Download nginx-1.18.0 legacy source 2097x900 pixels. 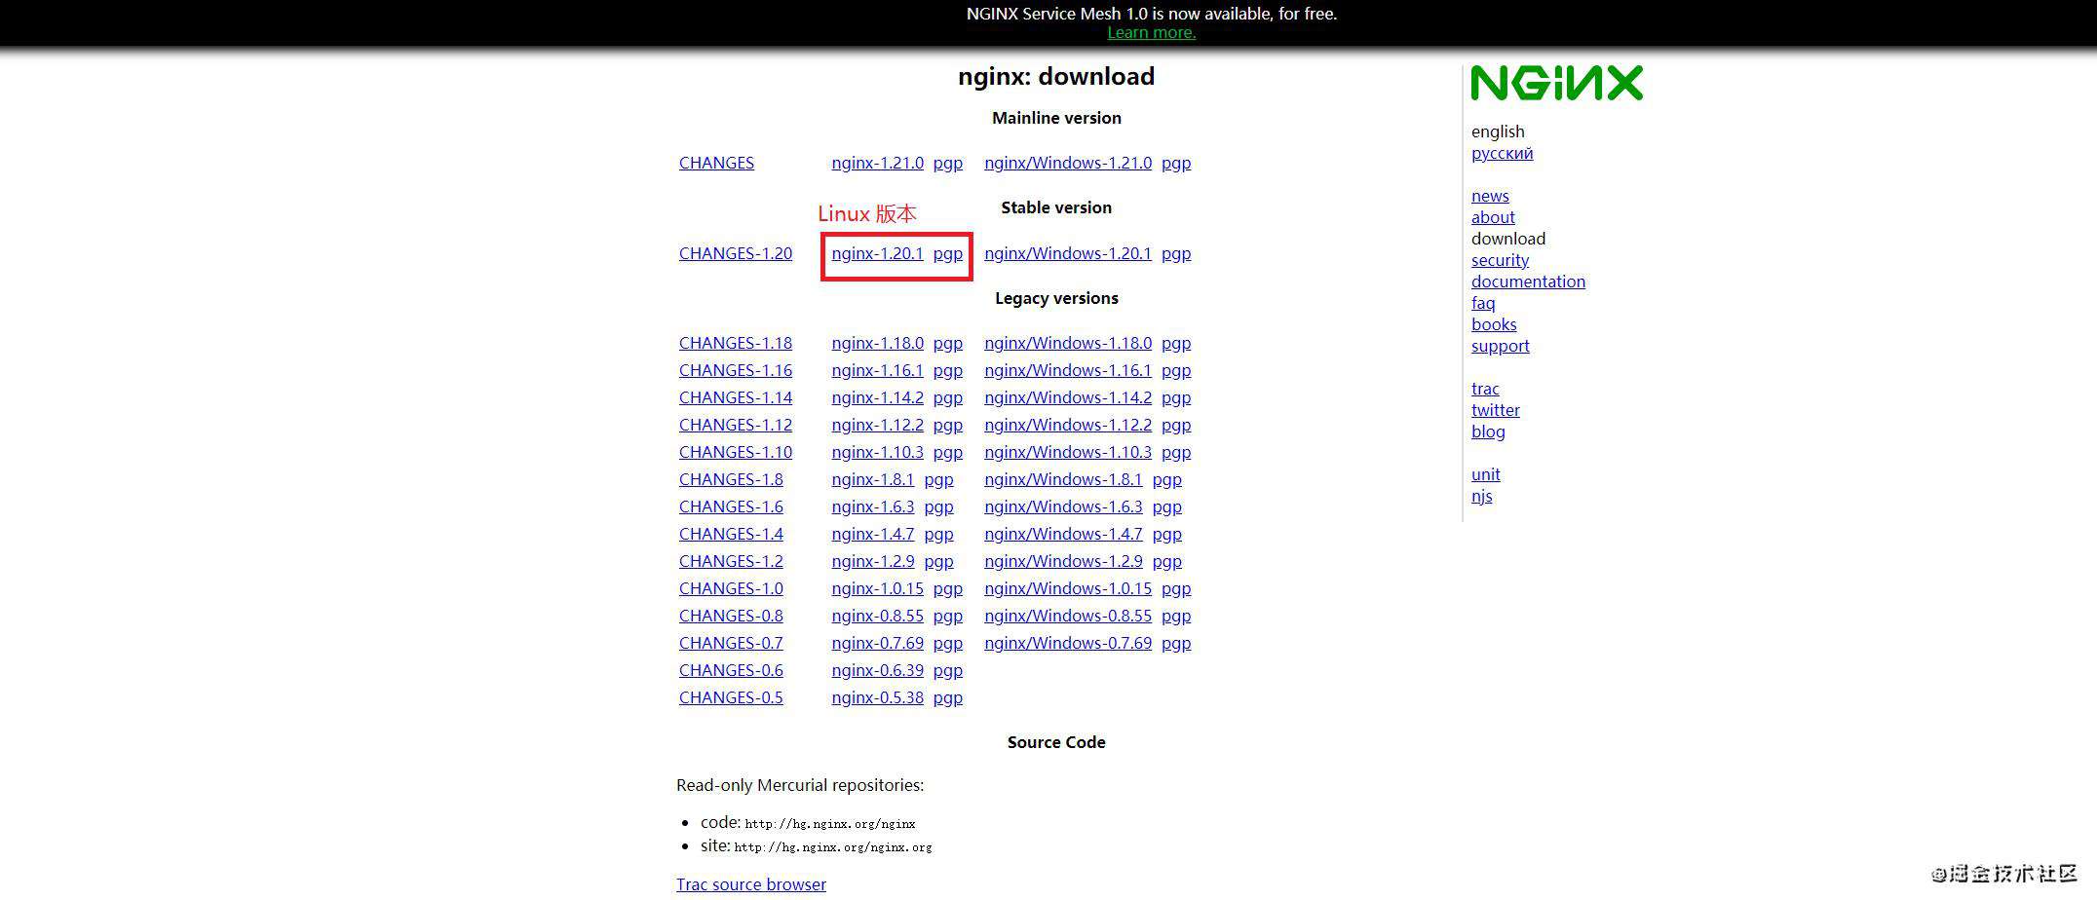tap(877, 343)
